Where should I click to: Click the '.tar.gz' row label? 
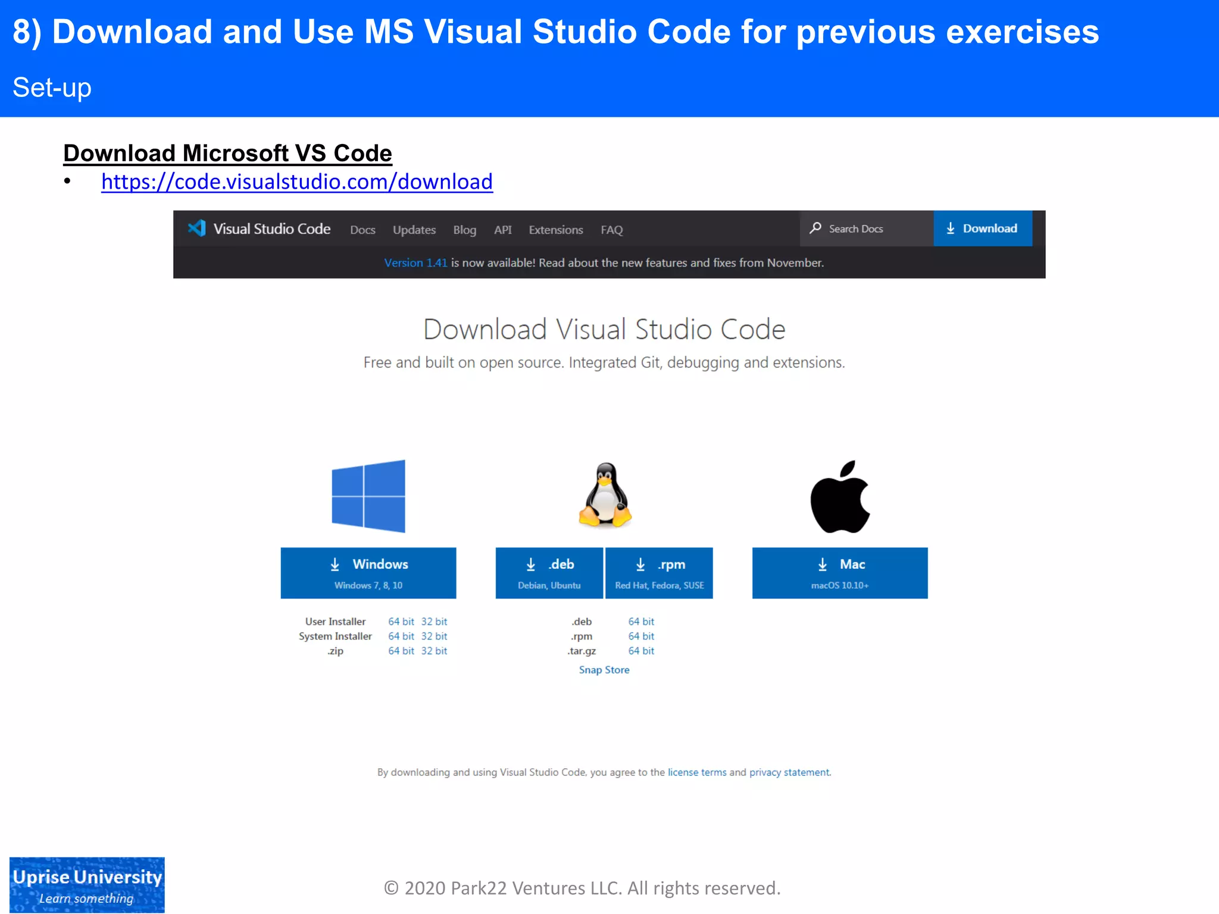582,651
